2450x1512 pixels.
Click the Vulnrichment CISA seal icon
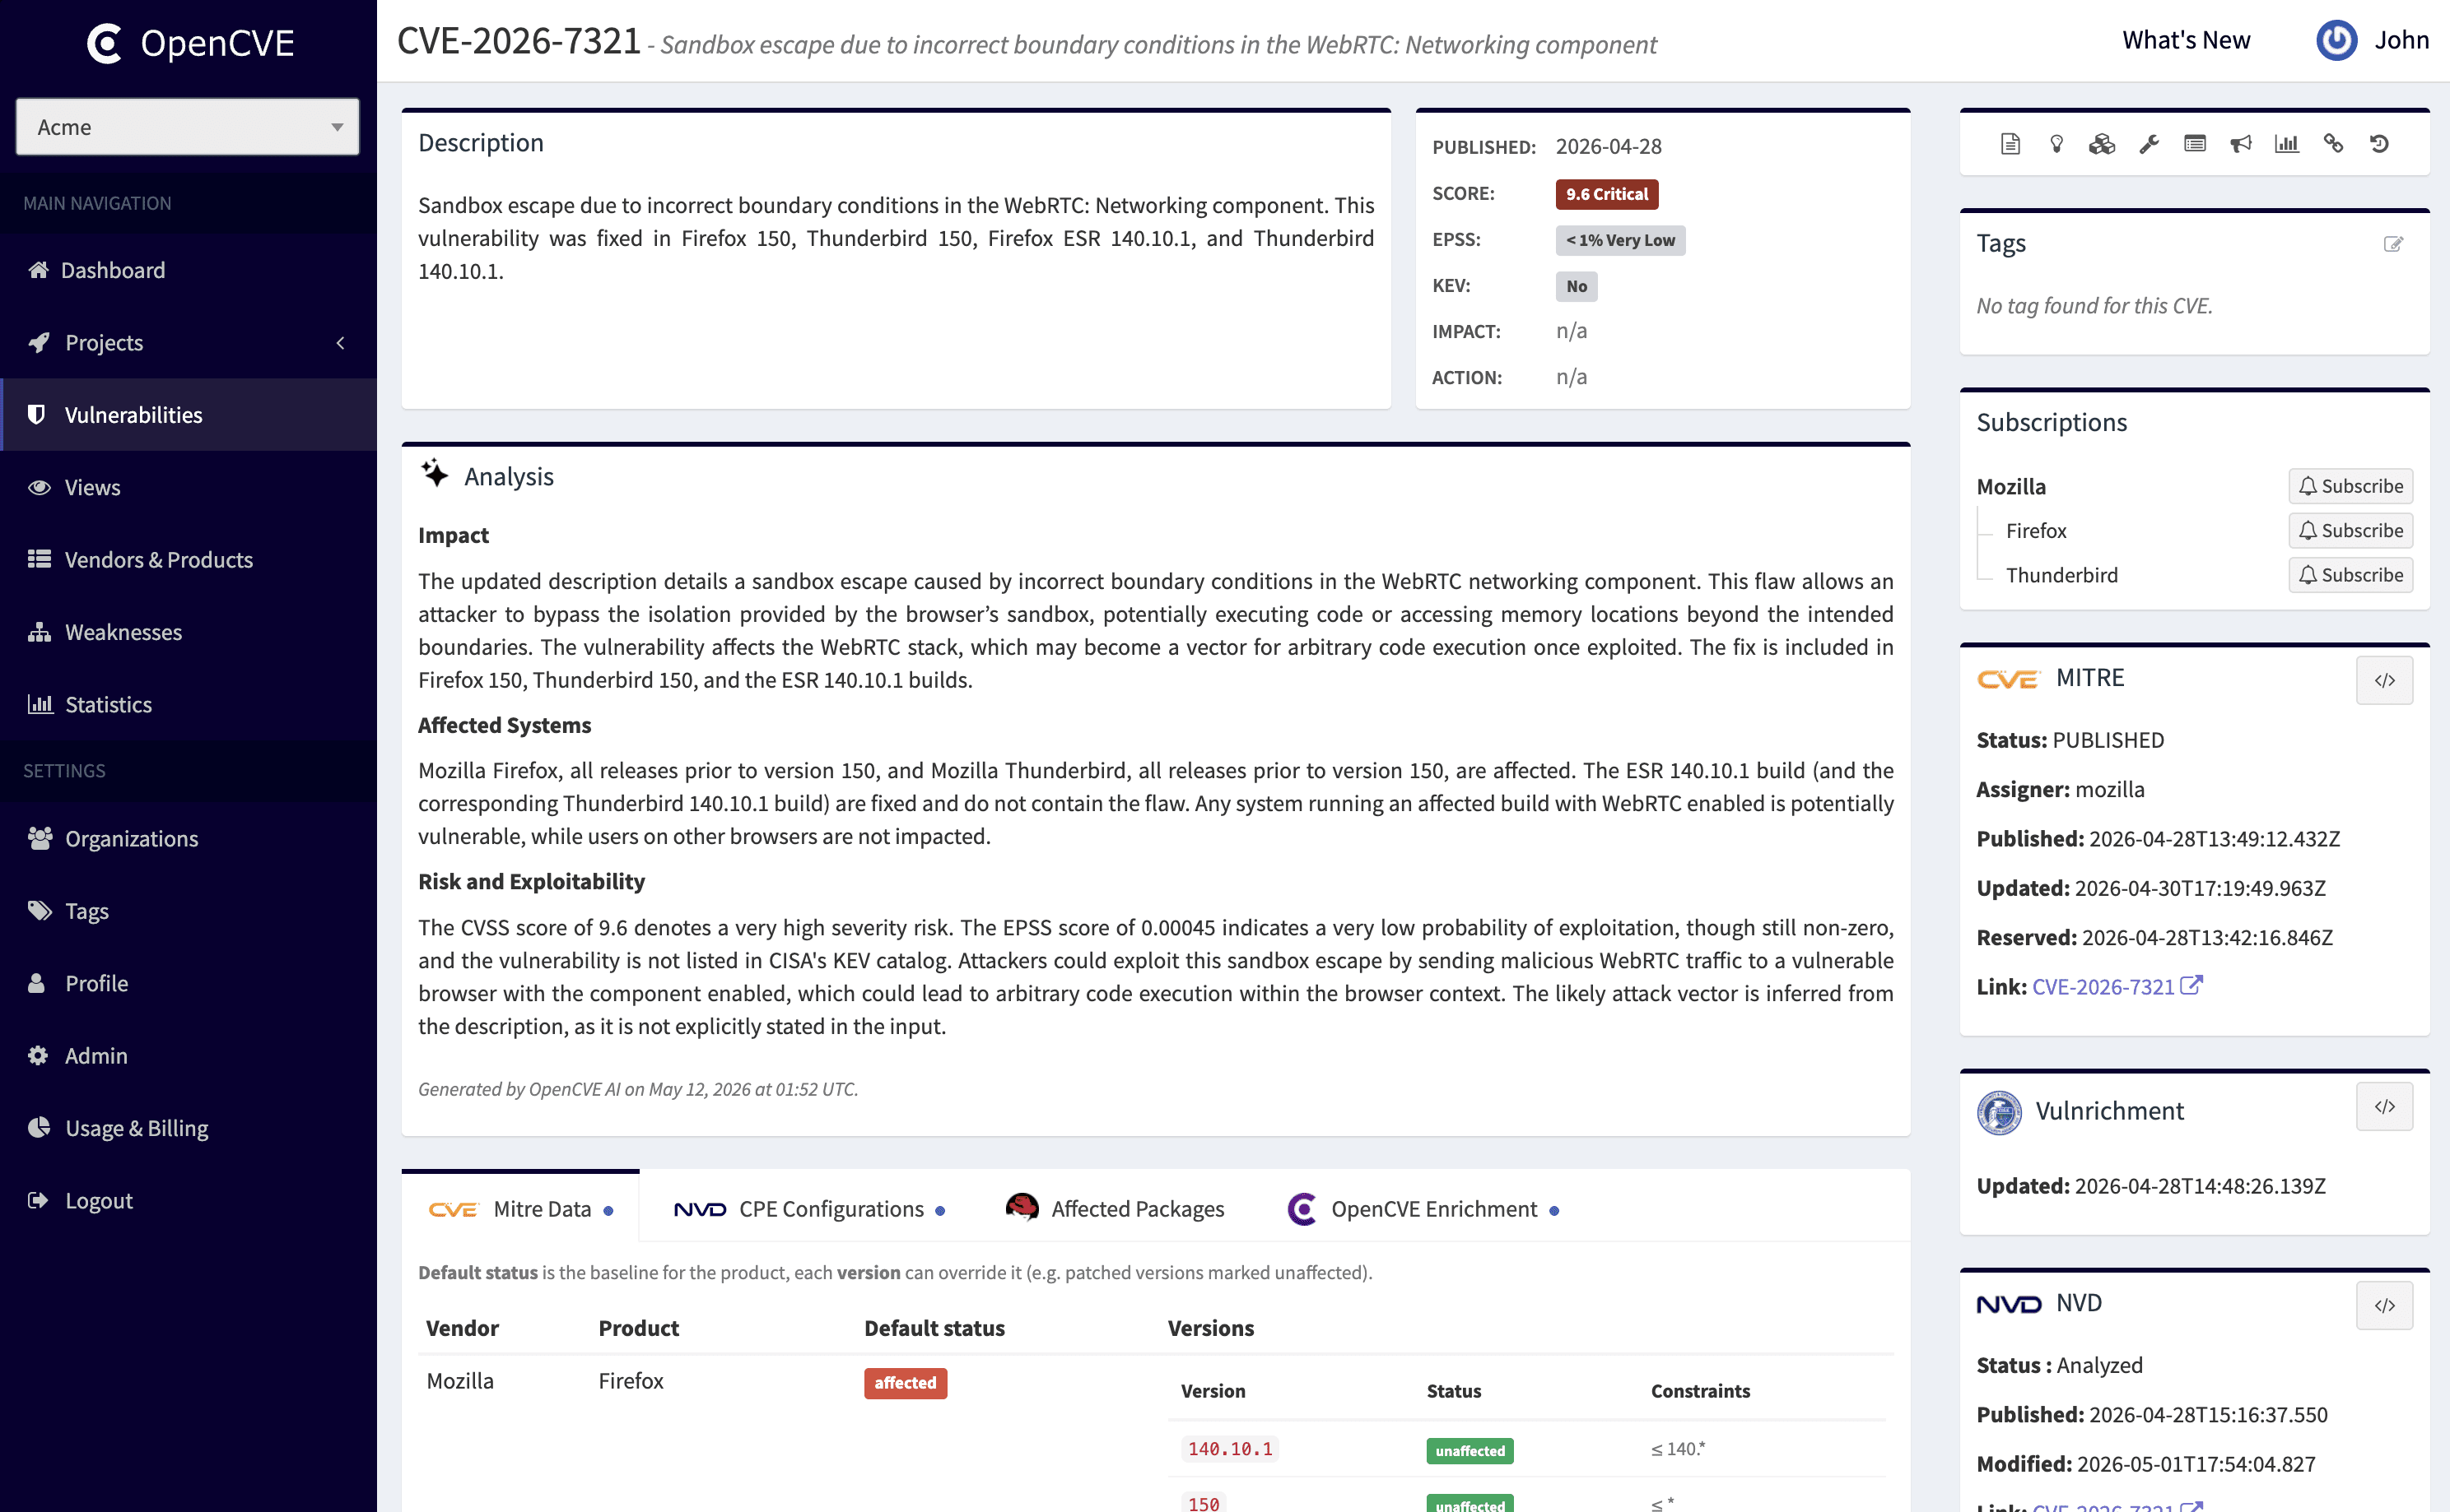[x=1999, y=1112]
